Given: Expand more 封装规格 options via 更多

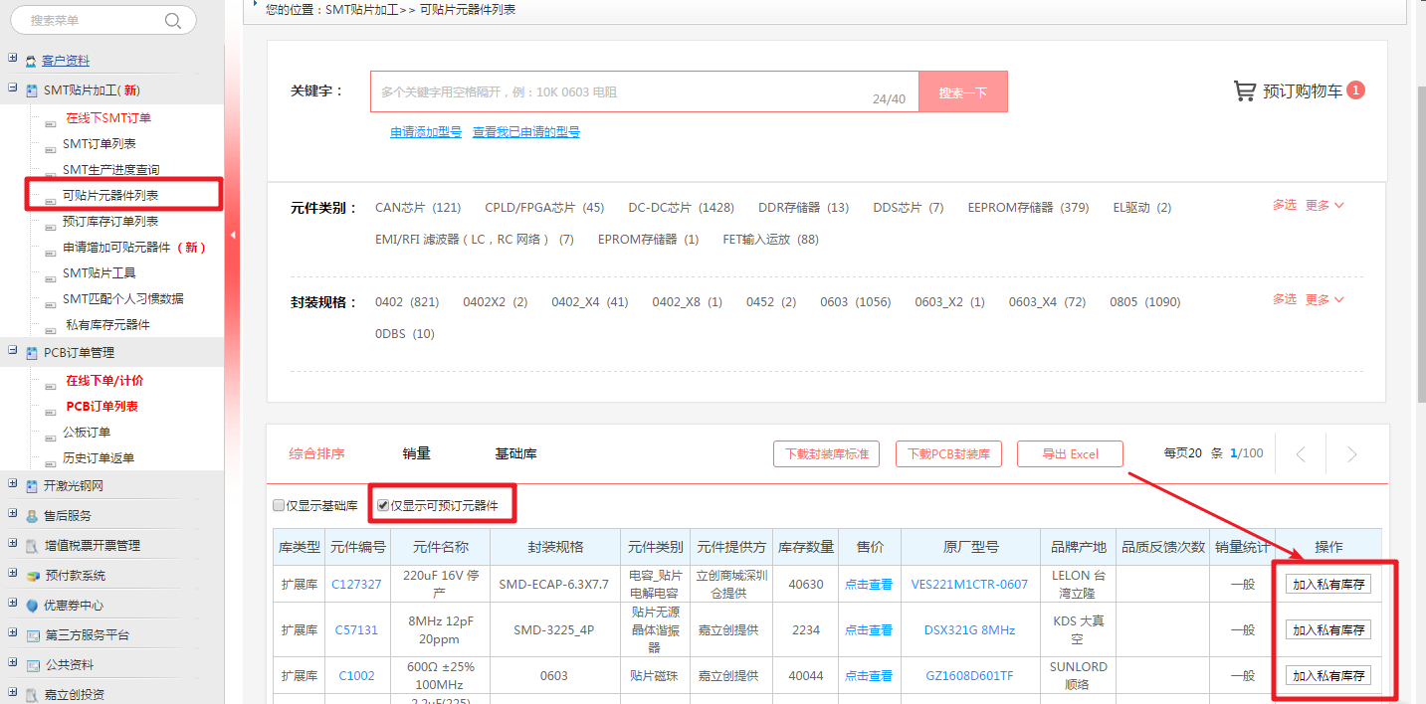Looking at the screenshot, I should 1324,299.
